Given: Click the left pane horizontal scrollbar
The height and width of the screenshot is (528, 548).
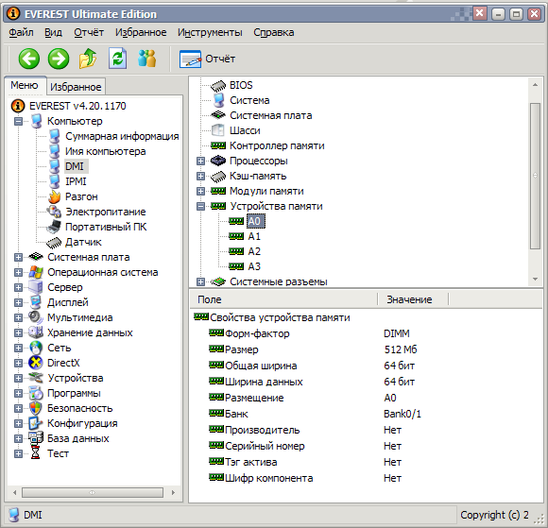Looking at the screenshot, I should [x=93, y=493].
